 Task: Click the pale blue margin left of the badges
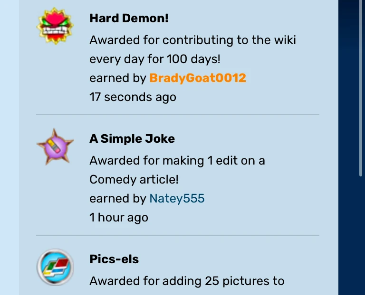(10, 142)
